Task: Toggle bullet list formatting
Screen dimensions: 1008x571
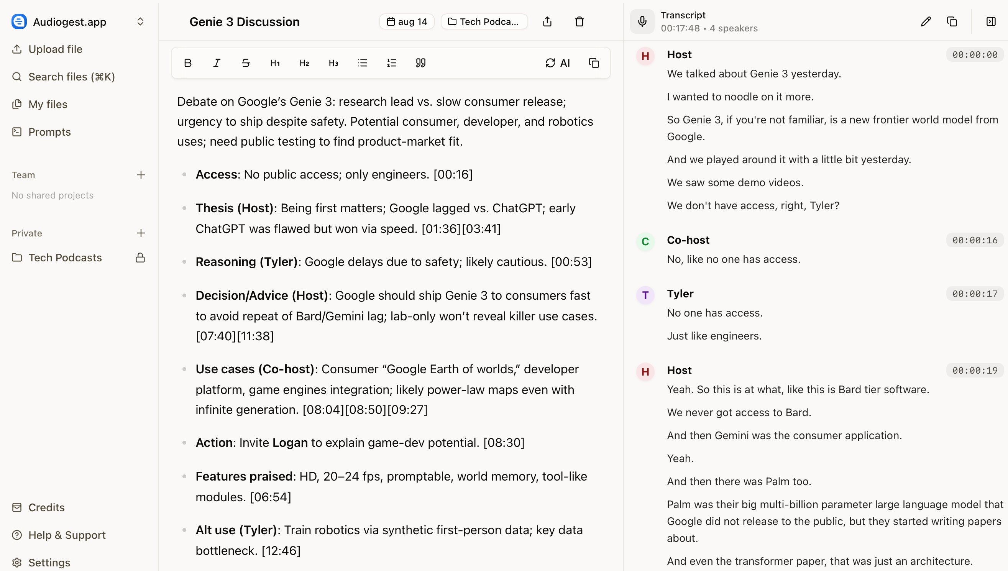Action: [363, 63]
